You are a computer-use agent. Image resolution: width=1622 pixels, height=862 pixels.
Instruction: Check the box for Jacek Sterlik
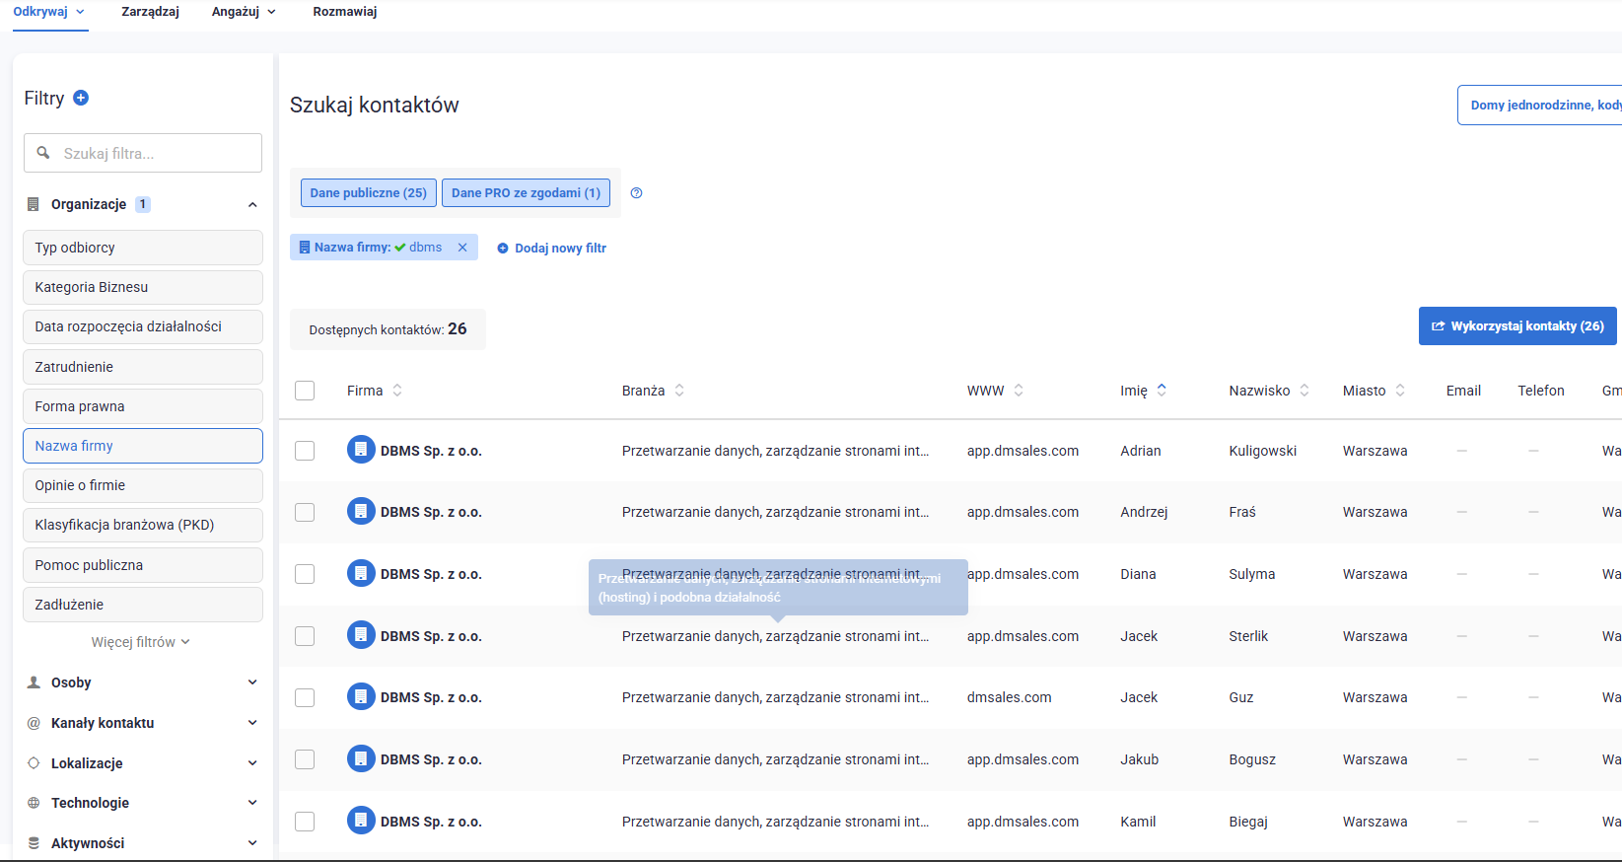[305, 636]
